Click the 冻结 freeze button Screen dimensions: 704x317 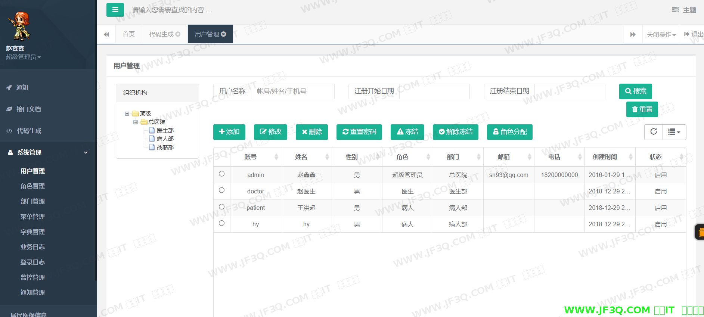click(x=407, y=132)
